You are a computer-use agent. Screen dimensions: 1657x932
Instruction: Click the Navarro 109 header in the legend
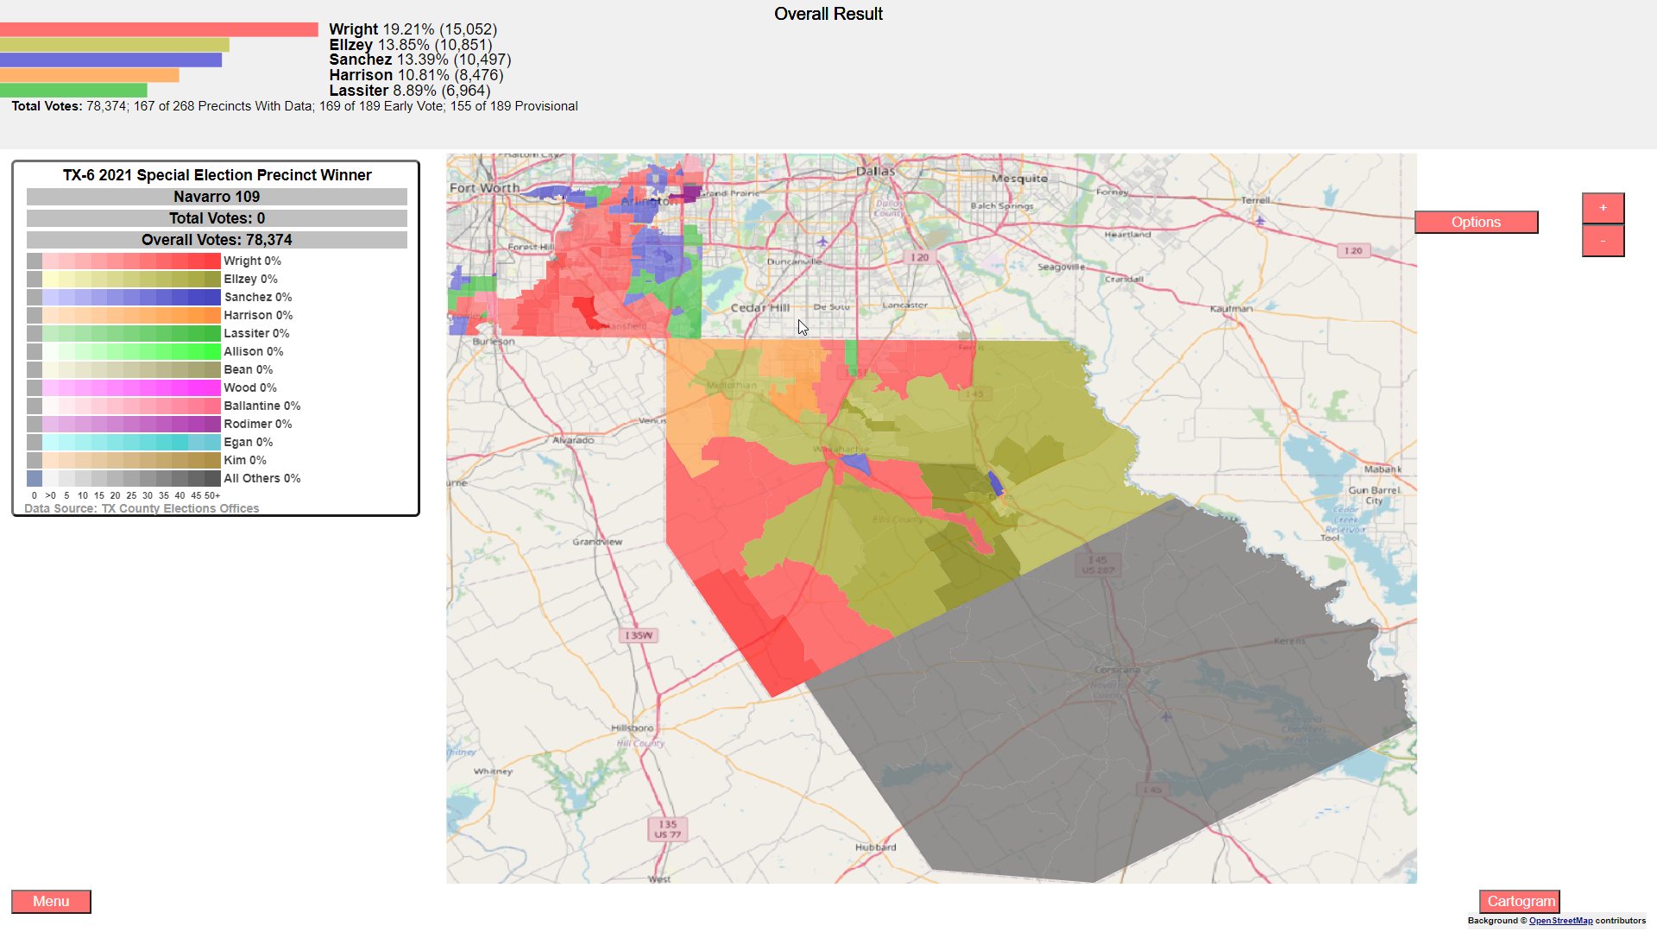[217, 196]
